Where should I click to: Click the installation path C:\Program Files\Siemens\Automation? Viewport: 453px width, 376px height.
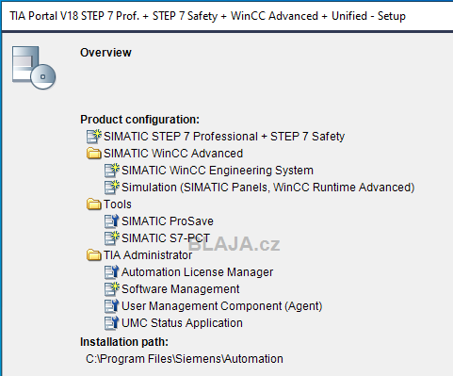coord(185,359)
